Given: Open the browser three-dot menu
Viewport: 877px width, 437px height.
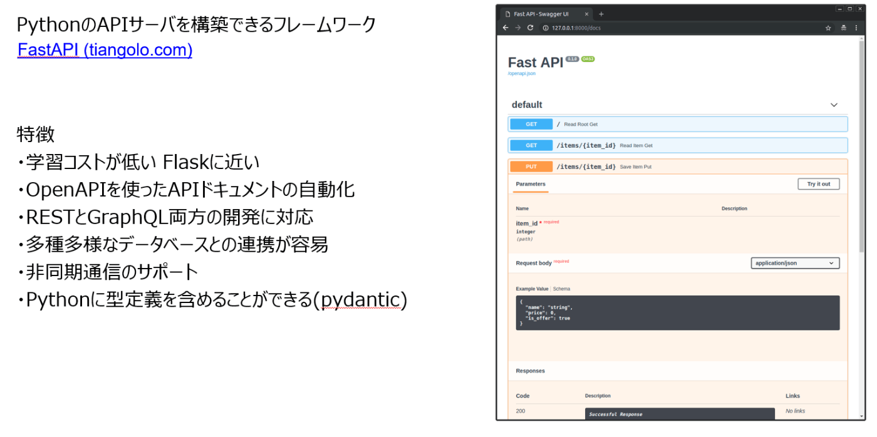Looking at the screenshot, I should [x=856, y=28].
